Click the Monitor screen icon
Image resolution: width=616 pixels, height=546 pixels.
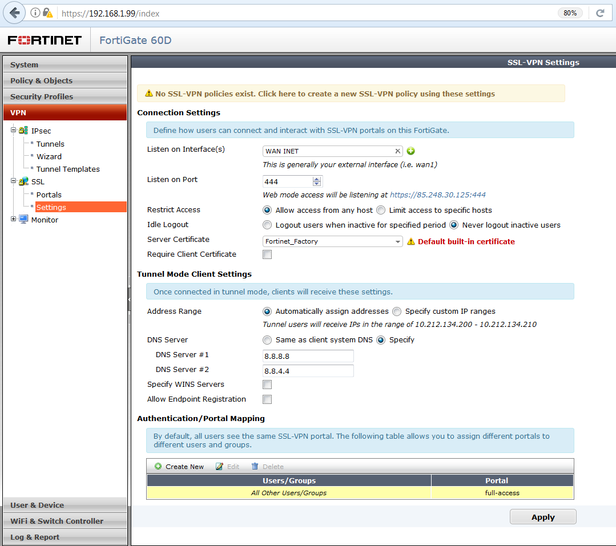click(23, 220)
